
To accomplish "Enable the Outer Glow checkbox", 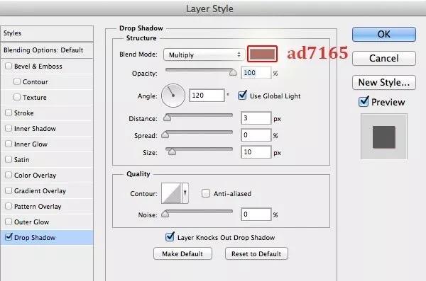I will 9,222.
